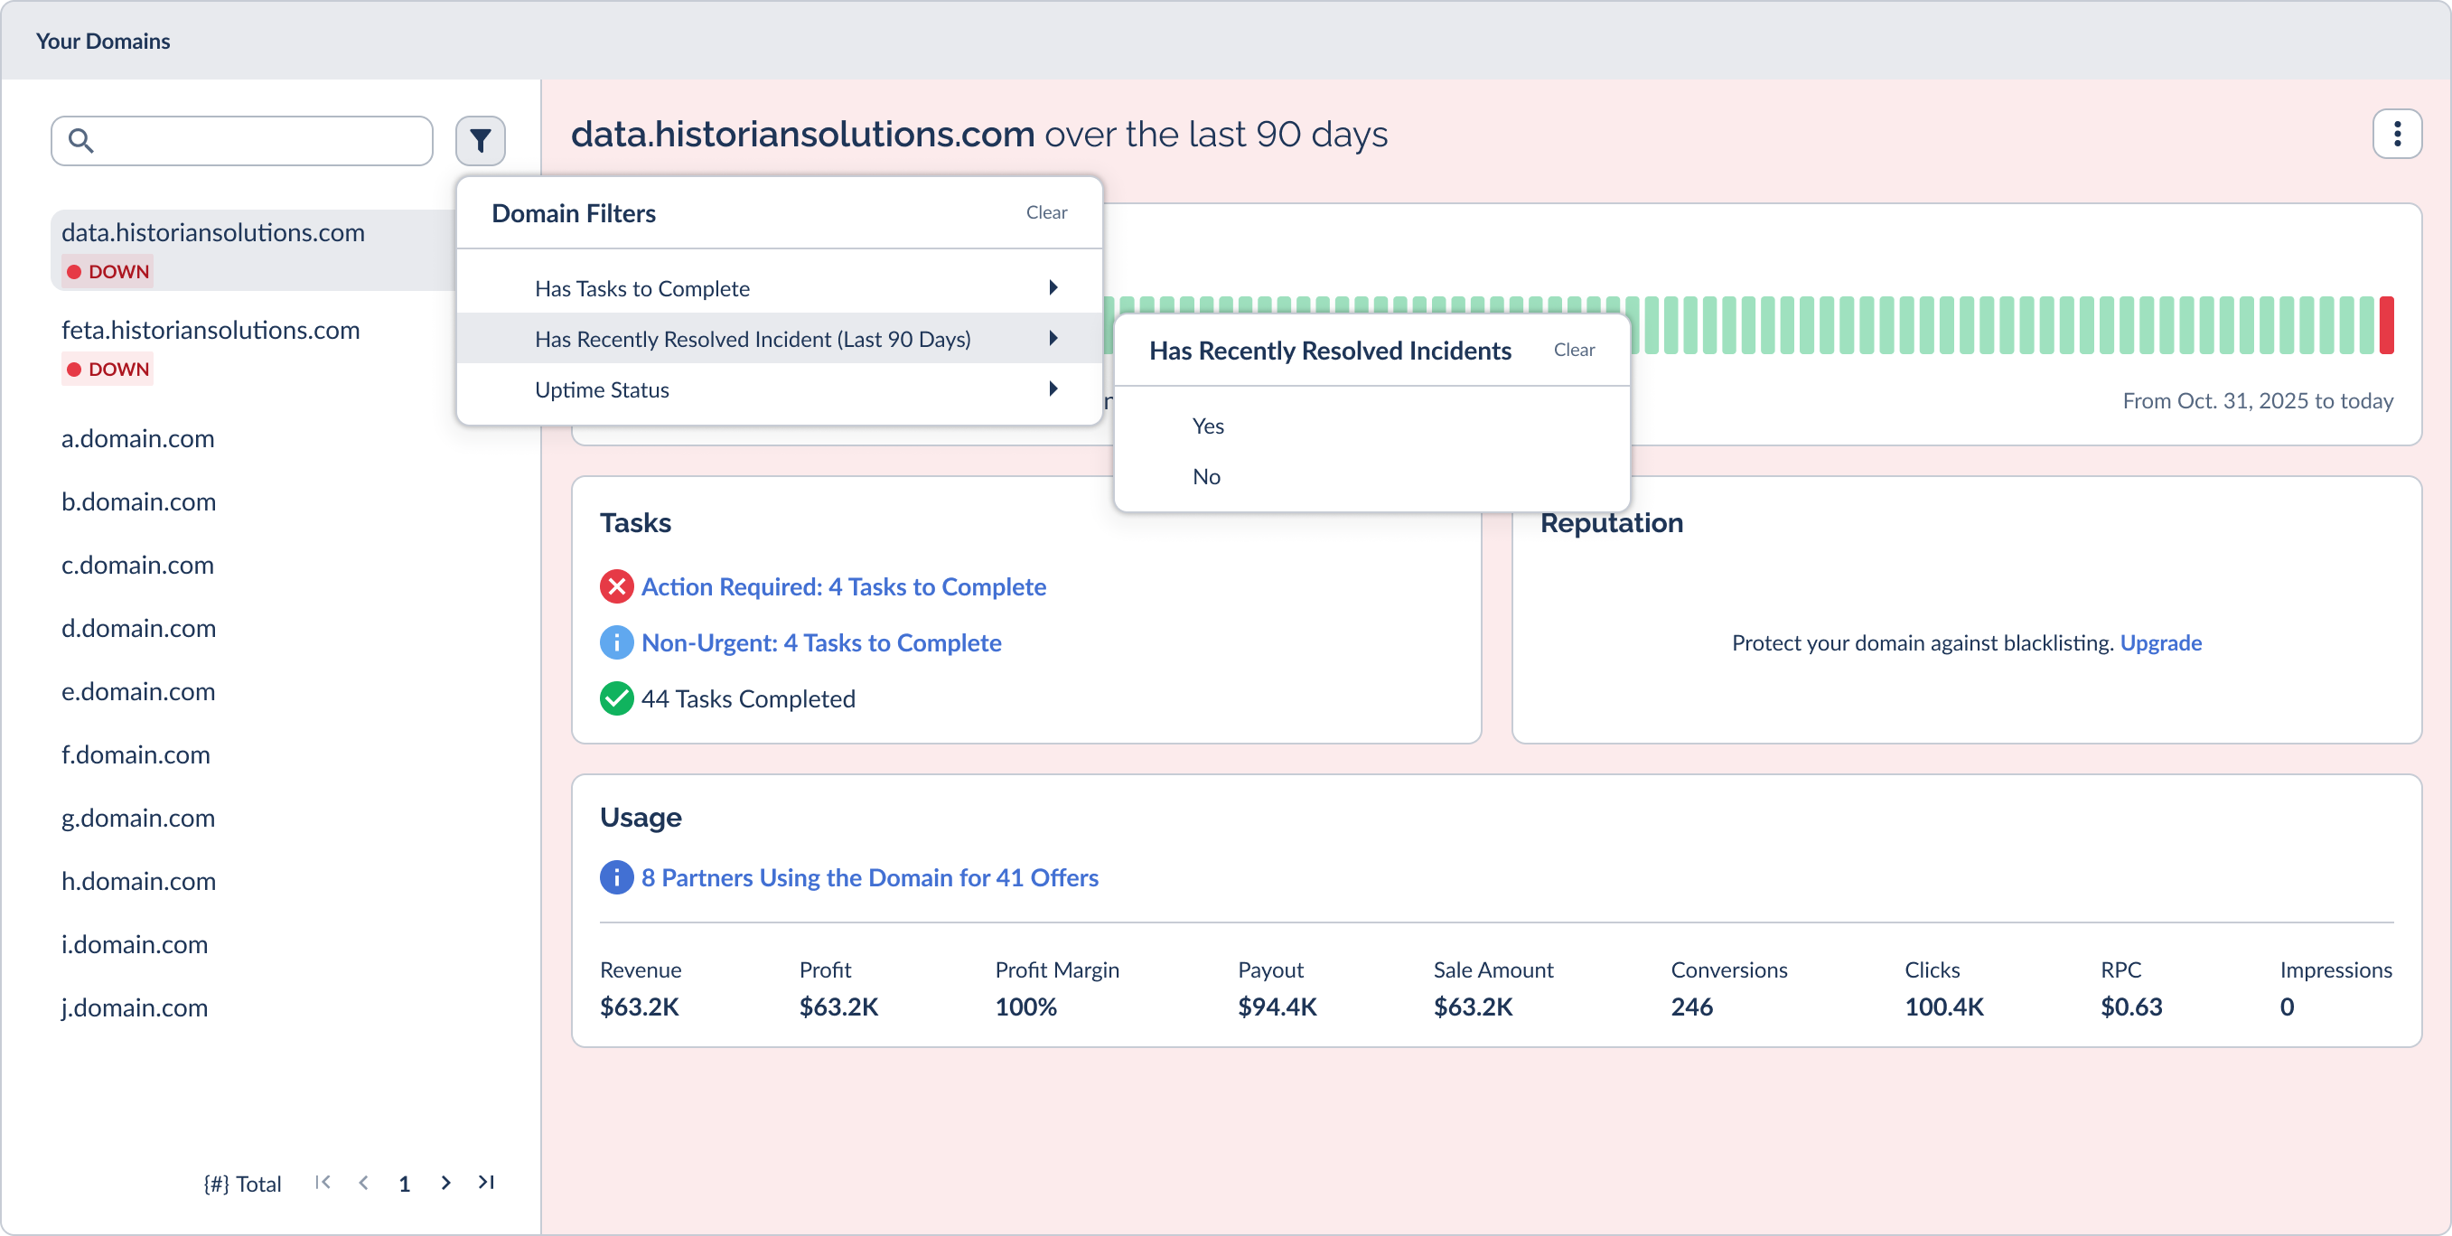Click the Conversions value 246
The width and height of the screenshot is (2452, 1236).
pos(1691,1007)
